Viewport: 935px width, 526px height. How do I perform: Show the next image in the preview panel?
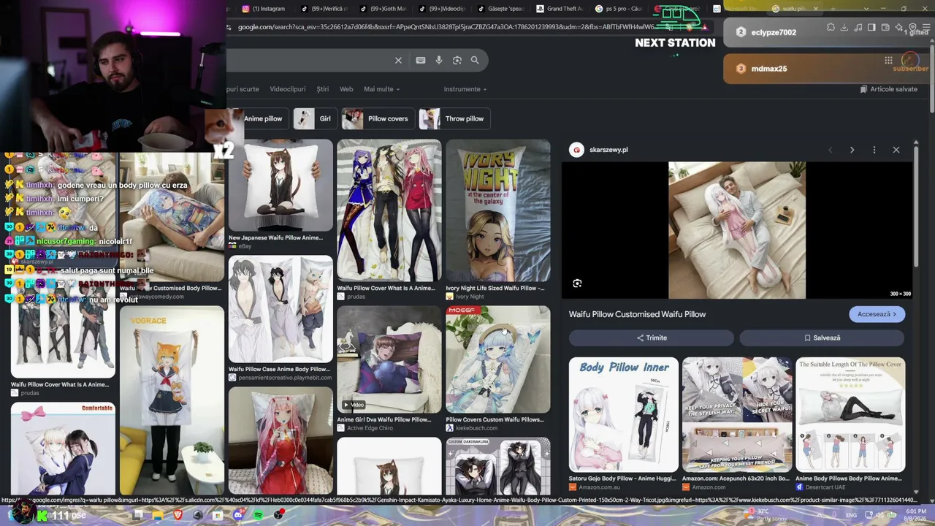click(x=852, y=150)
